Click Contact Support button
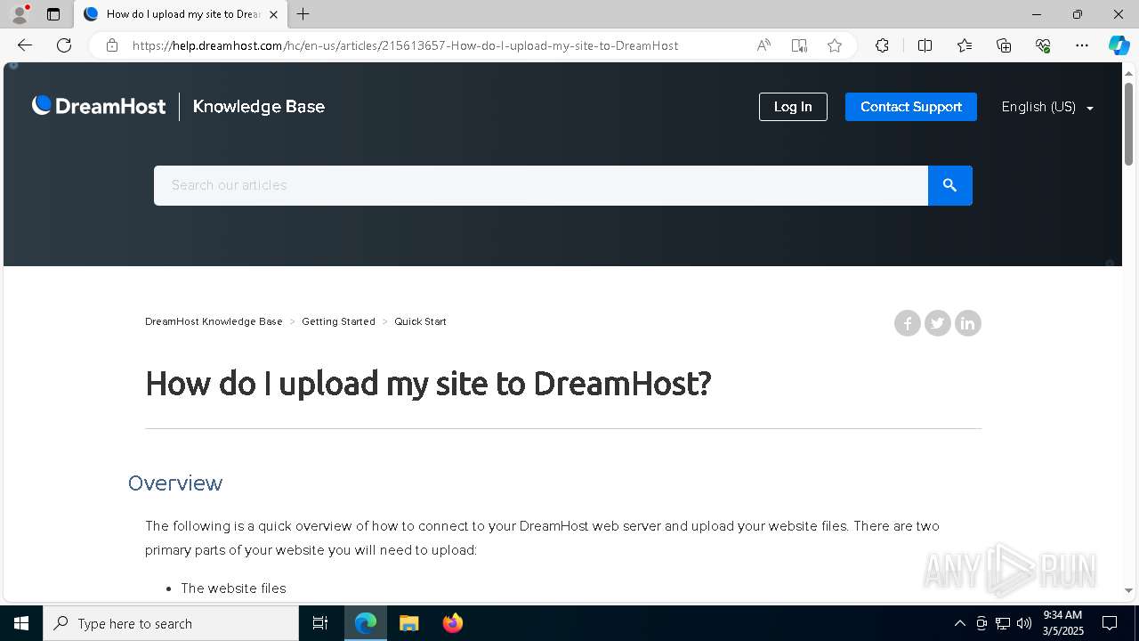This screenshot has height=641, width=1139. [x=911, y=107]
